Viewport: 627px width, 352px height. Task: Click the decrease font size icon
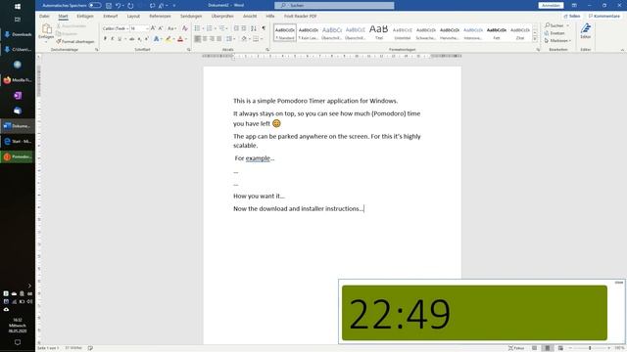(161, 28)
